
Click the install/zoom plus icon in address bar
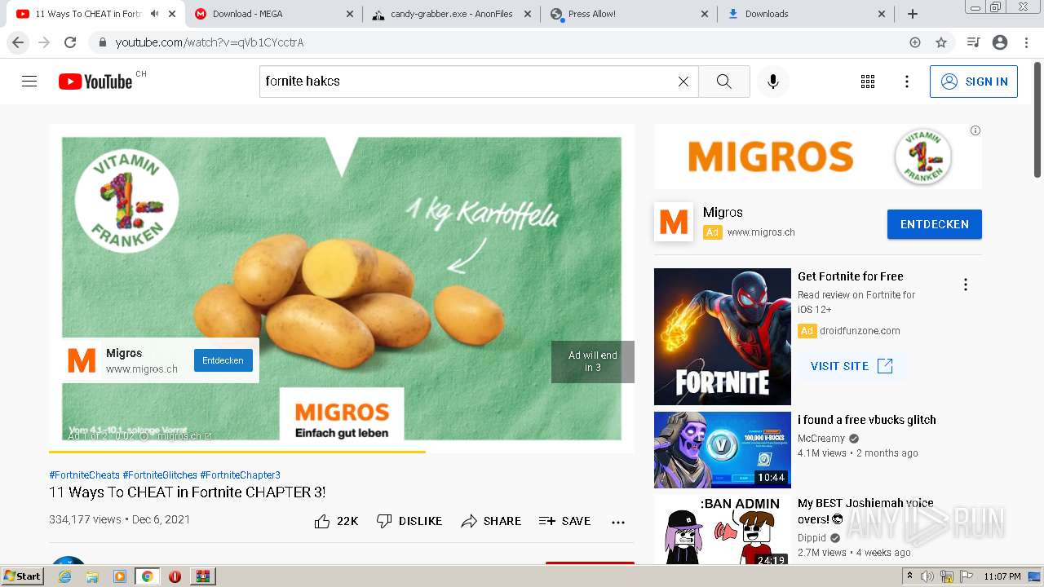(915, 42)
